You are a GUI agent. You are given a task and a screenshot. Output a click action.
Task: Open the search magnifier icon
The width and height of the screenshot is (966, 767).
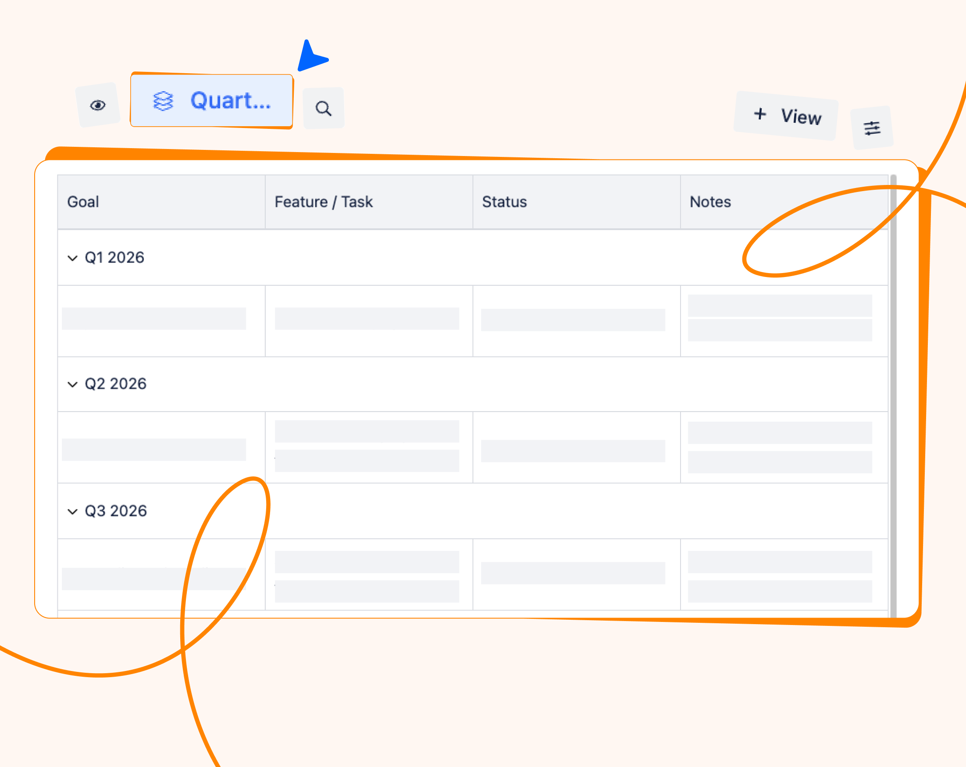pyautogui.click(x=324, y=108)
